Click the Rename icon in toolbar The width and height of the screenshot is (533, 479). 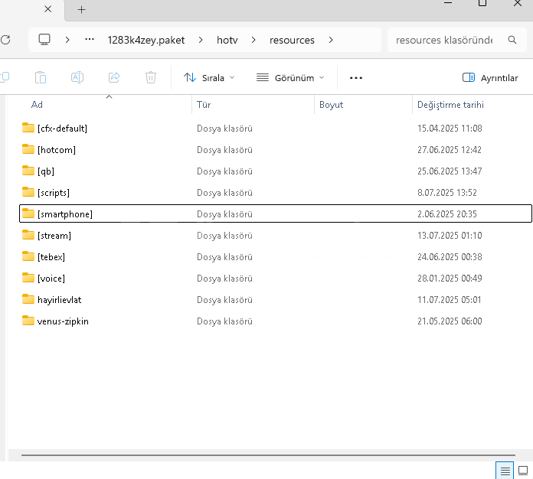(x=77, y=77)
